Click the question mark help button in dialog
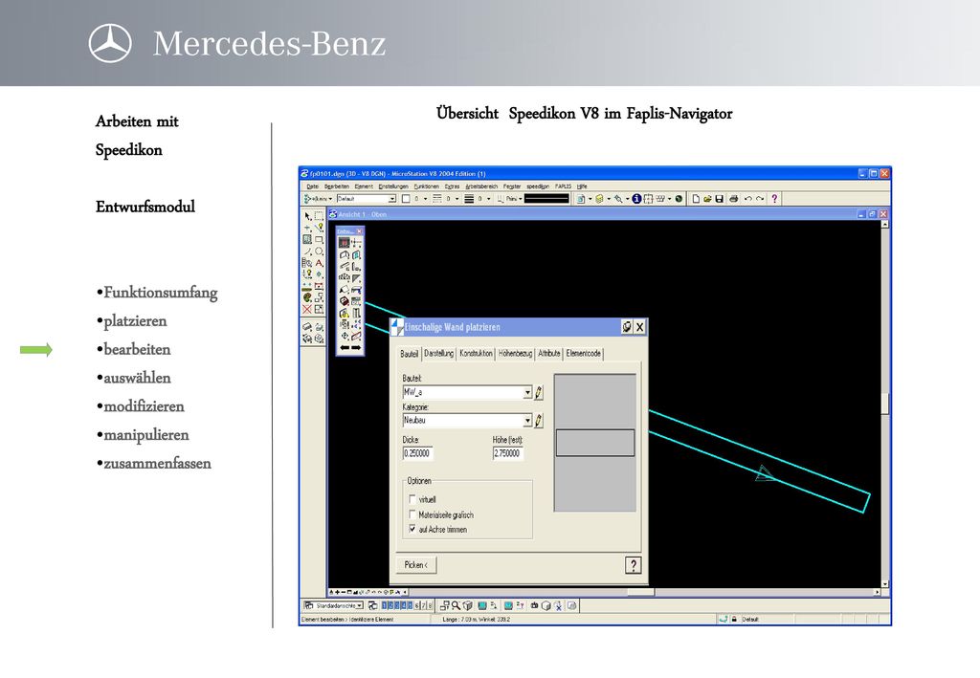 tap(634, 565)
